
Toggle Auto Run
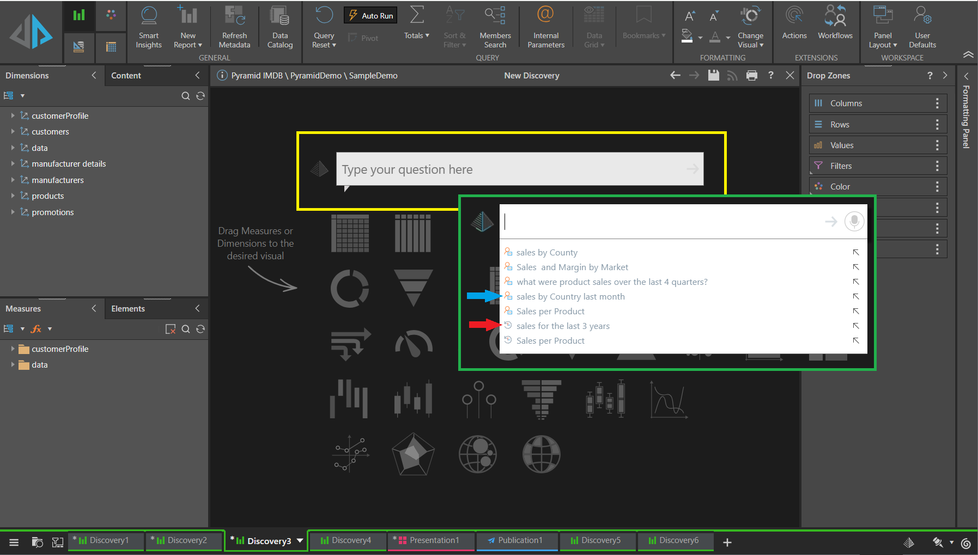coord(370,15)
